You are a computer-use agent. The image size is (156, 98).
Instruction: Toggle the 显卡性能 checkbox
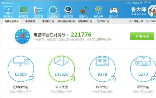tap(72, 79)
